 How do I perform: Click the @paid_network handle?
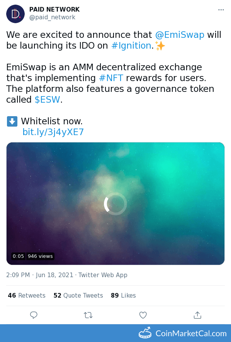(52, 17)
